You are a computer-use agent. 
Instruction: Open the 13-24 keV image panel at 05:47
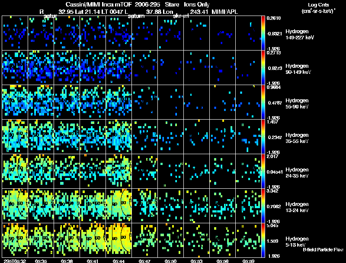point(145,206)
